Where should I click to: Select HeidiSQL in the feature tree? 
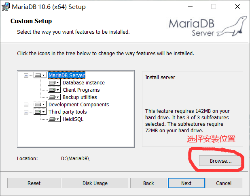pyautogui.click(x=73, y=119)
